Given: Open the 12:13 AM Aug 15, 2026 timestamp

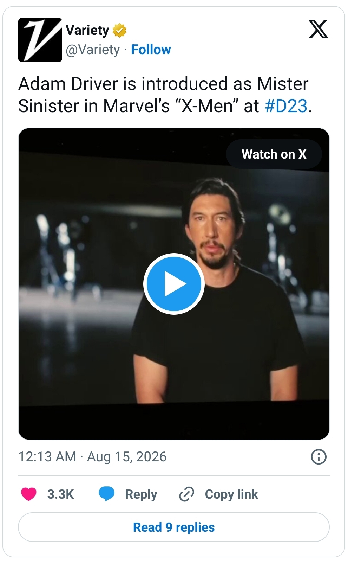Looking at the screenshot, I should pyautogui.click(x=92, y=457).
